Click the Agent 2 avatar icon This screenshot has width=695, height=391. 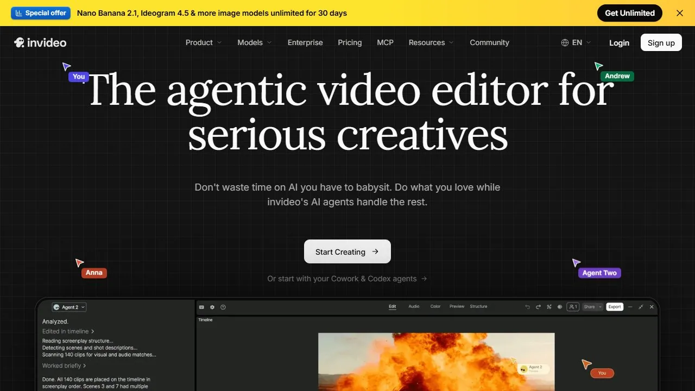(56, 307)
